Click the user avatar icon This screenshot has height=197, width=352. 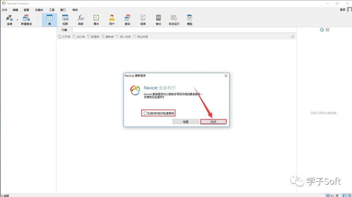click(349, 10)
